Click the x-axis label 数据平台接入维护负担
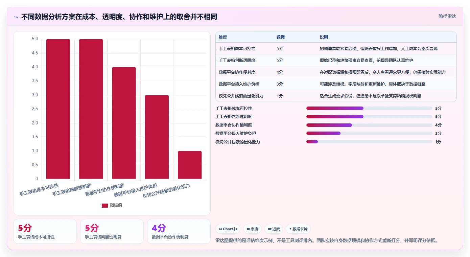 136,190
